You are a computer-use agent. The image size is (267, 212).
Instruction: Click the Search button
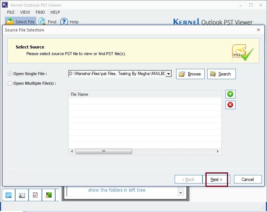click(221, 74)
